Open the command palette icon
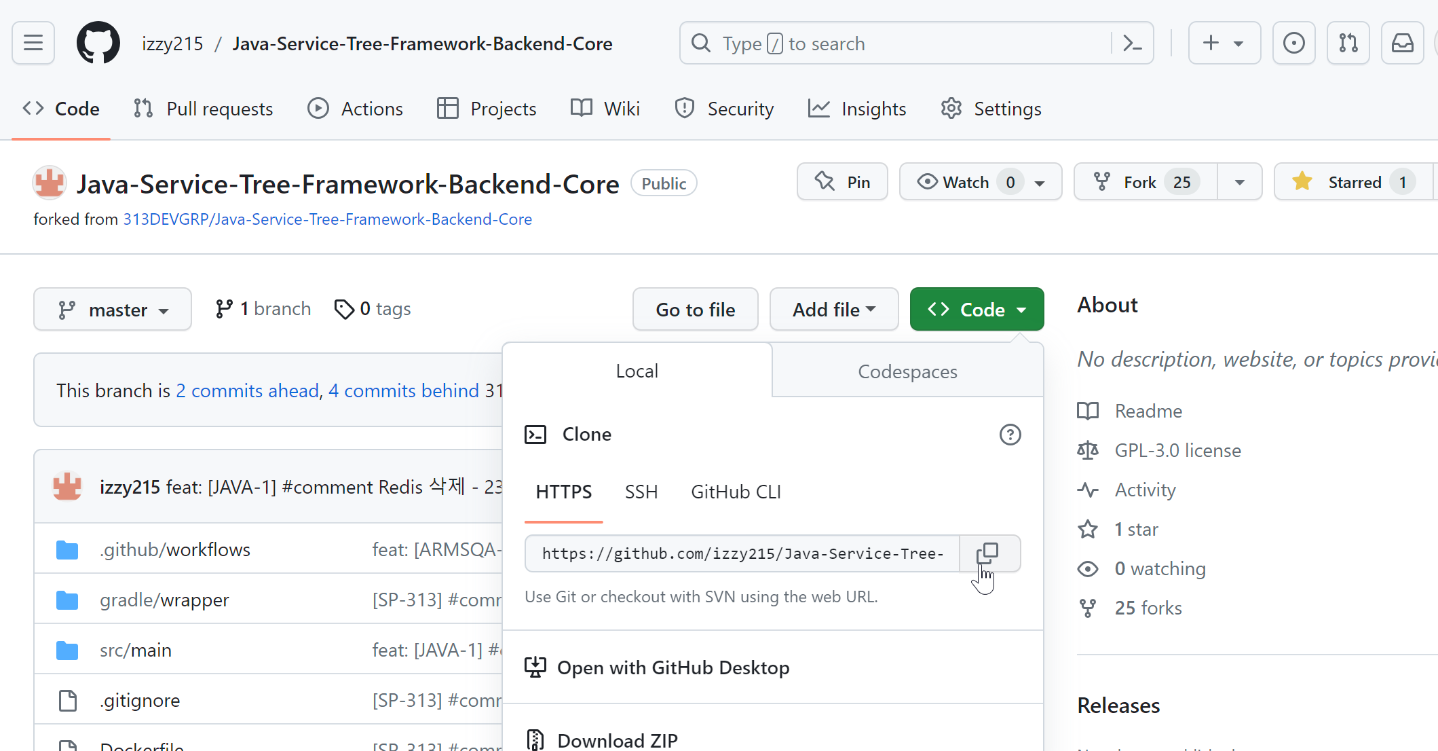 1132,43
